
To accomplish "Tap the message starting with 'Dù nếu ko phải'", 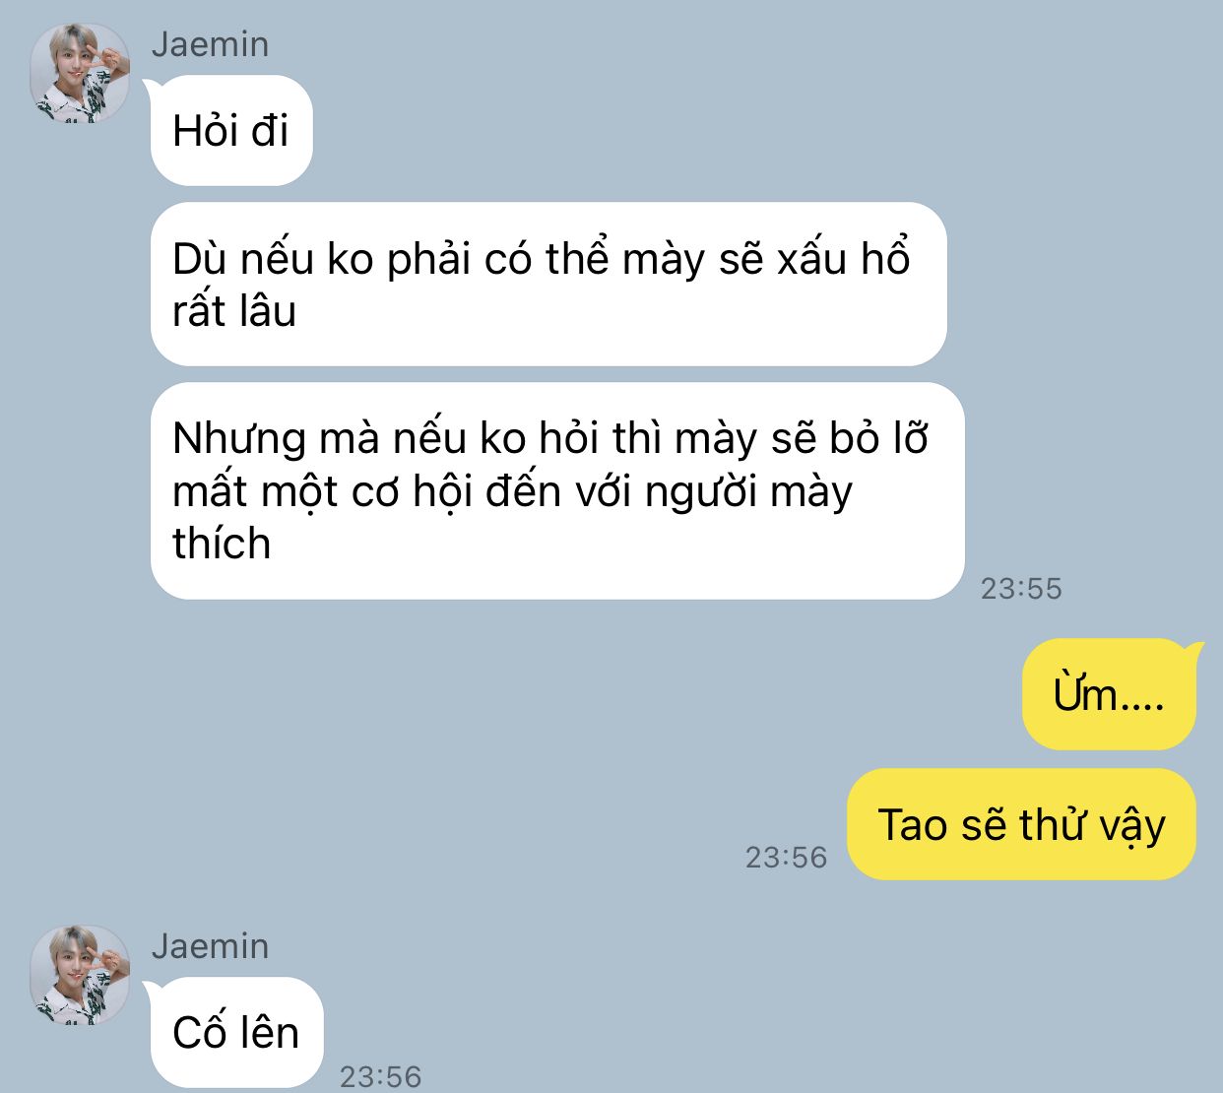I will coord(548,284).
